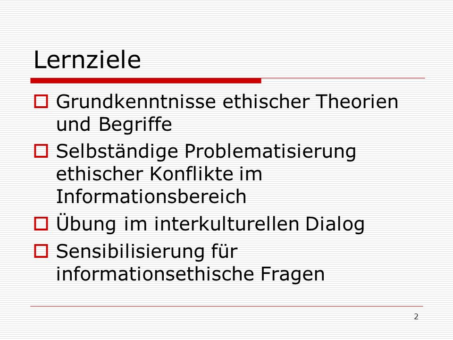Select the red square bullet before Selbständige
Screen dimensions: 453x340
[41, 151]
